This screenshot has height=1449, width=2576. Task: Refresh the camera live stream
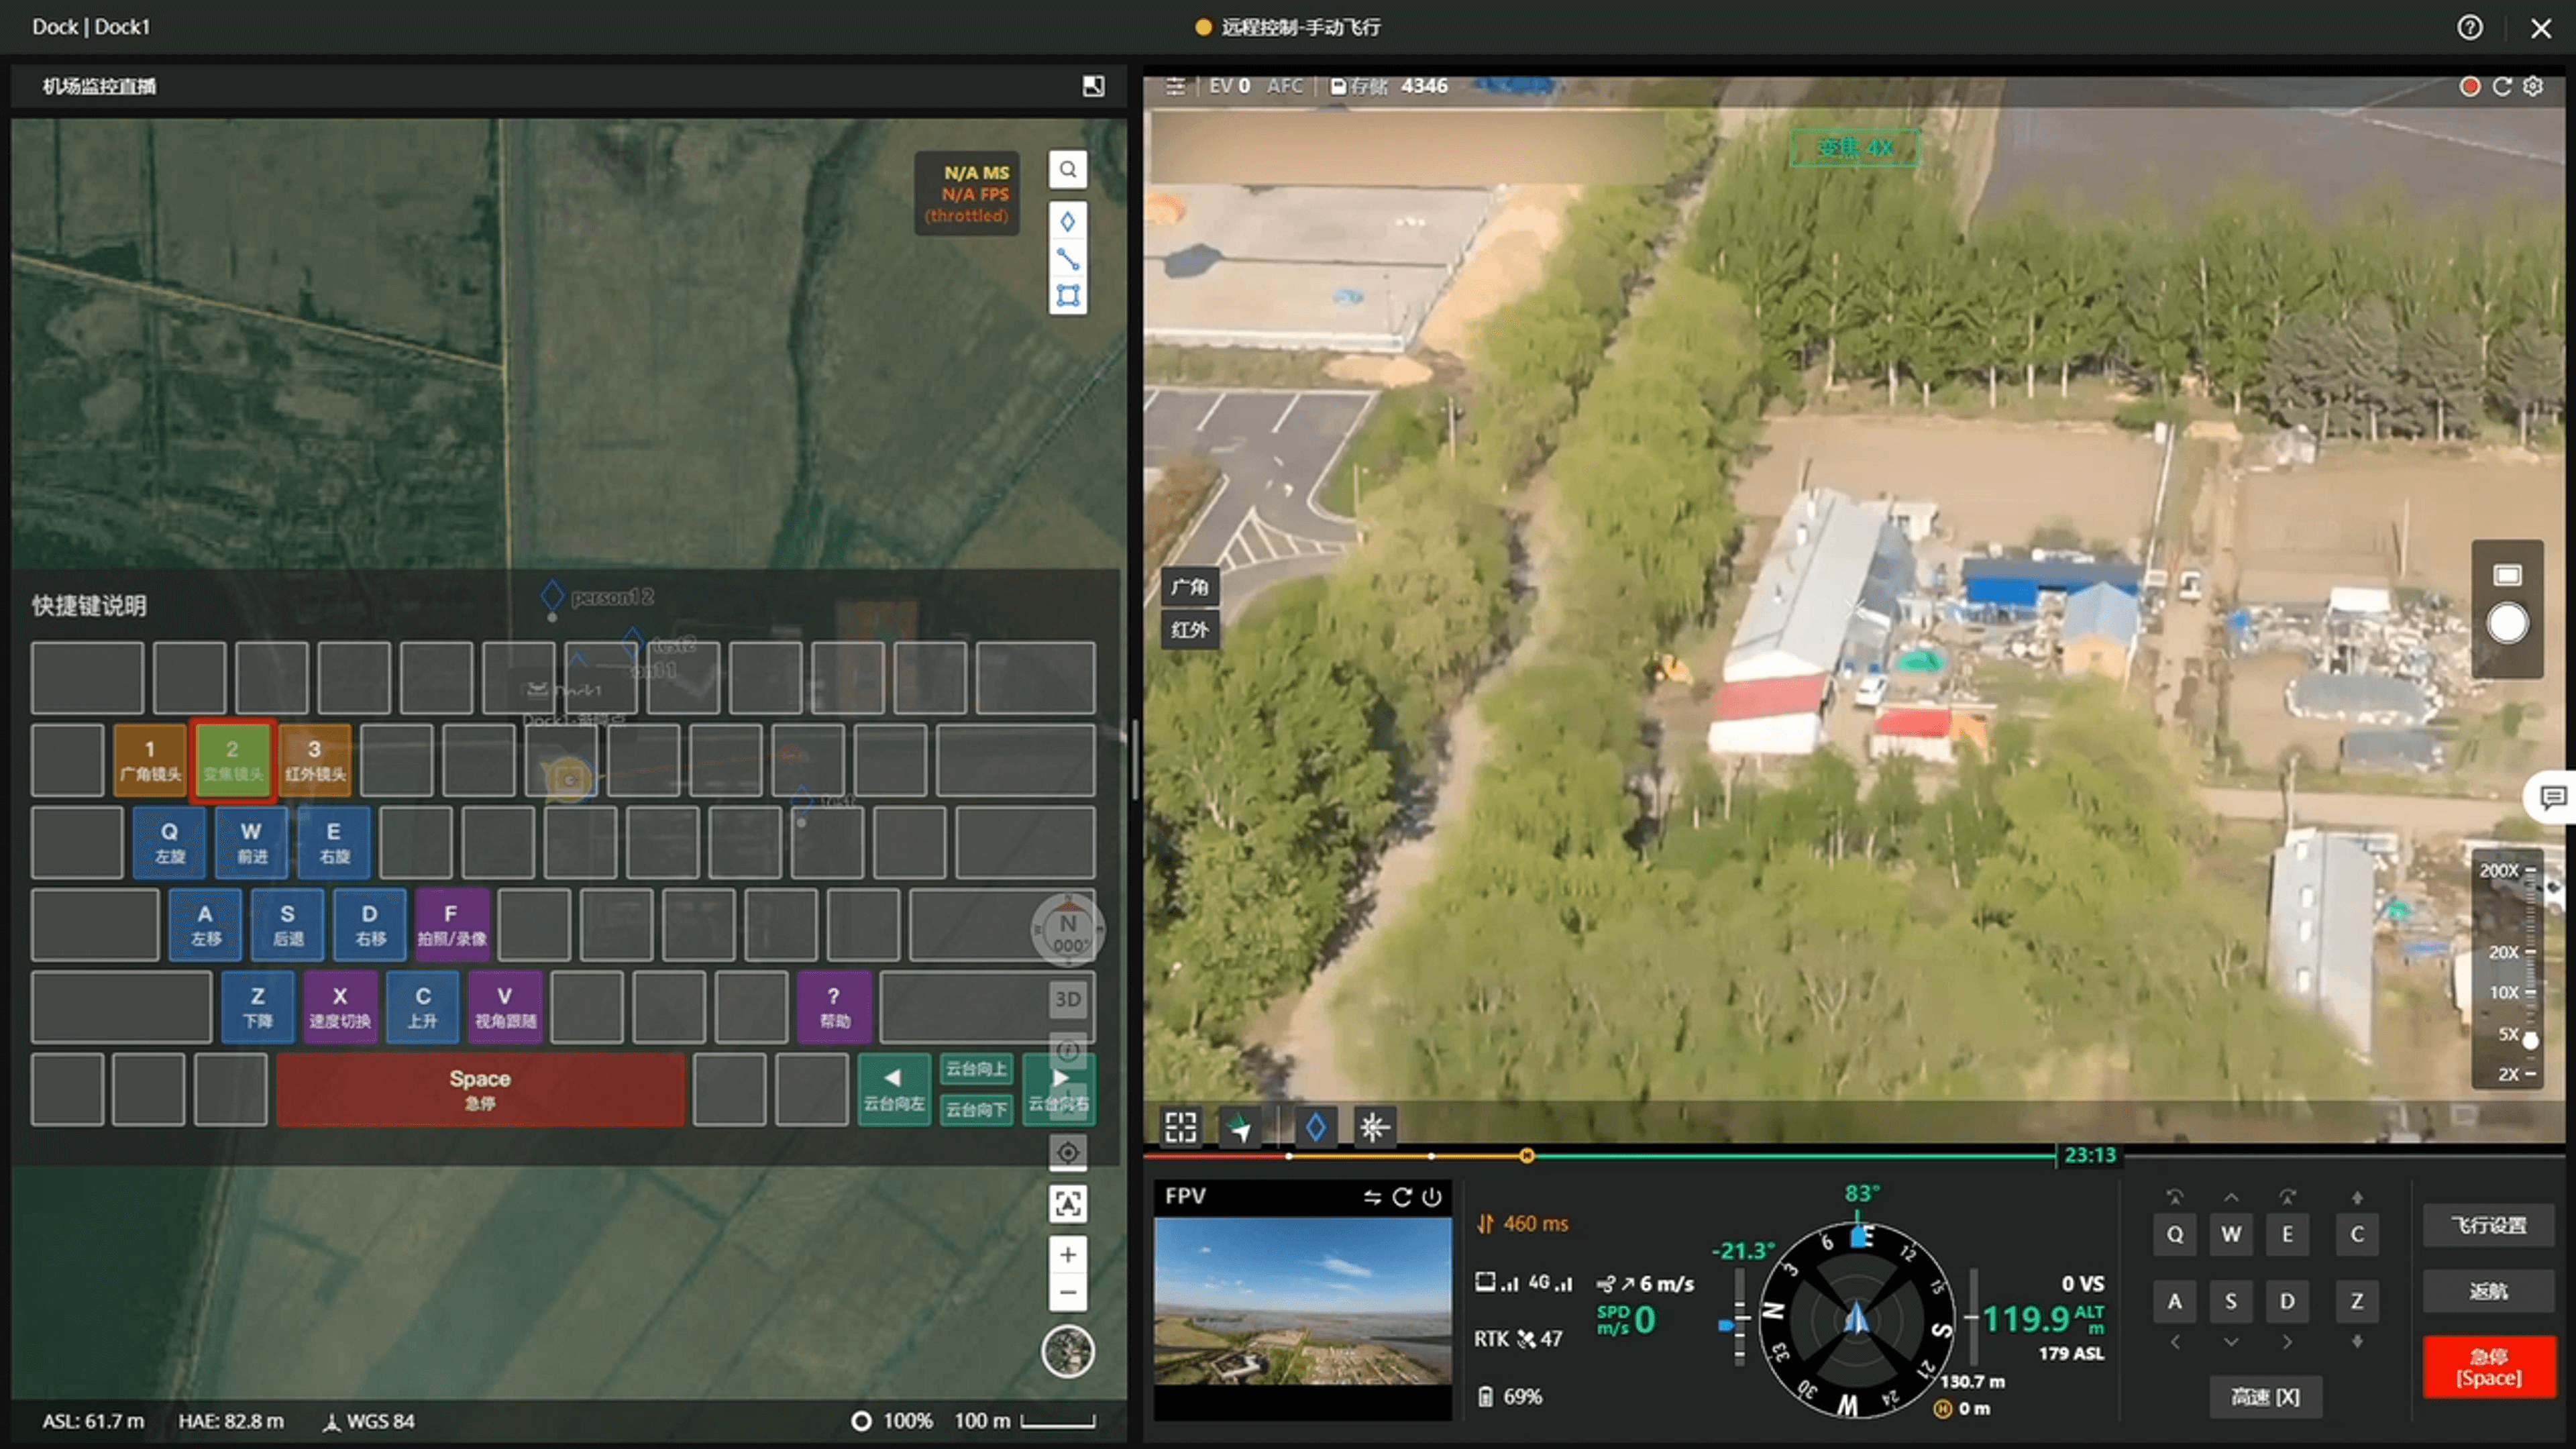click(2501, 86)
